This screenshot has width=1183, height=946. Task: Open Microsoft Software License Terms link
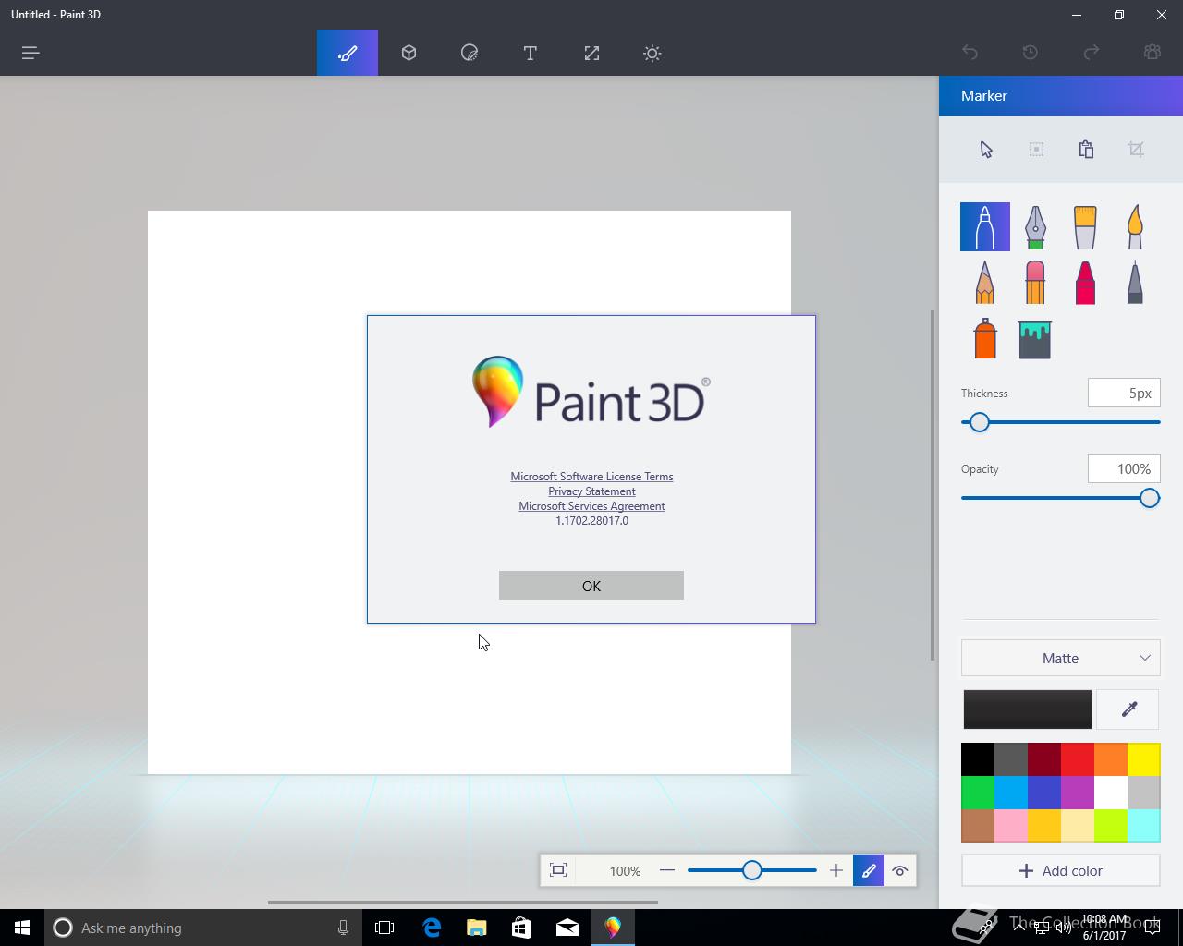(591, 477)
